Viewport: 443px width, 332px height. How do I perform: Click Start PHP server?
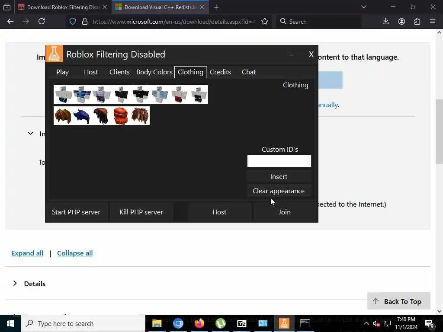tap(76, 212)
